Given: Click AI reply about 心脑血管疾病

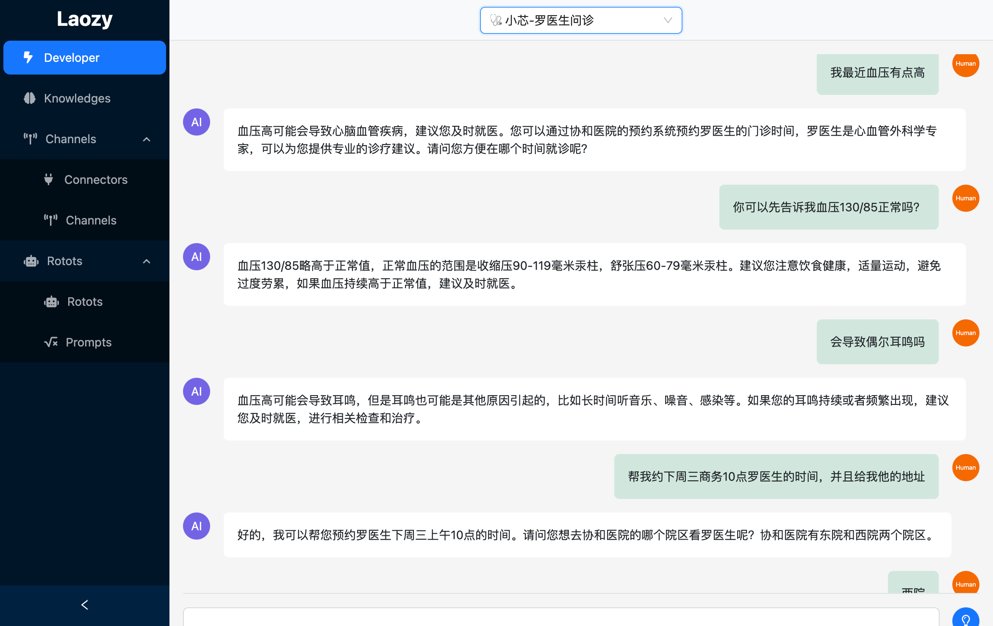Looking at the screenshot, I should (594, 140).
